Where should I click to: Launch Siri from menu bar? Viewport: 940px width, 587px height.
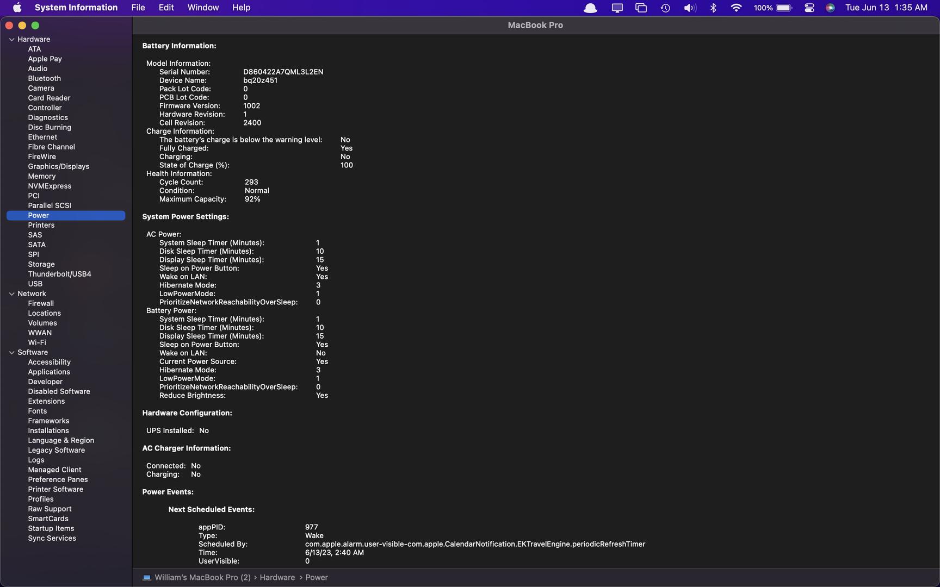tap(830, 8)
